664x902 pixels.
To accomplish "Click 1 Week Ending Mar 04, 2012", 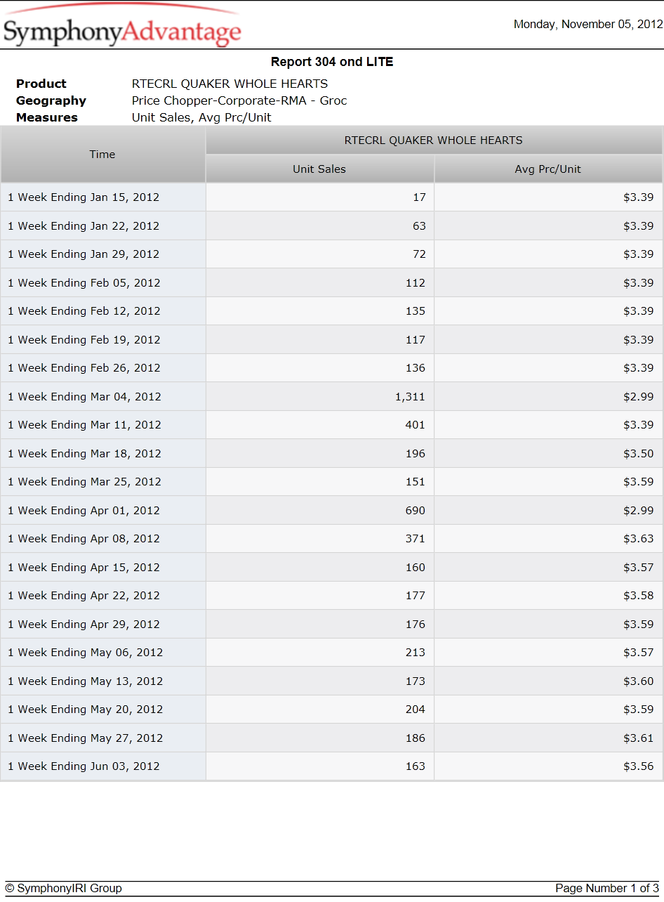I will 84,397.
